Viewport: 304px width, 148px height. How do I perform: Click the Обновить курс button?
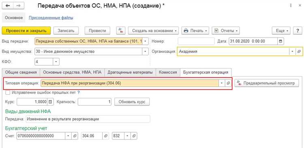click(132, 102)
